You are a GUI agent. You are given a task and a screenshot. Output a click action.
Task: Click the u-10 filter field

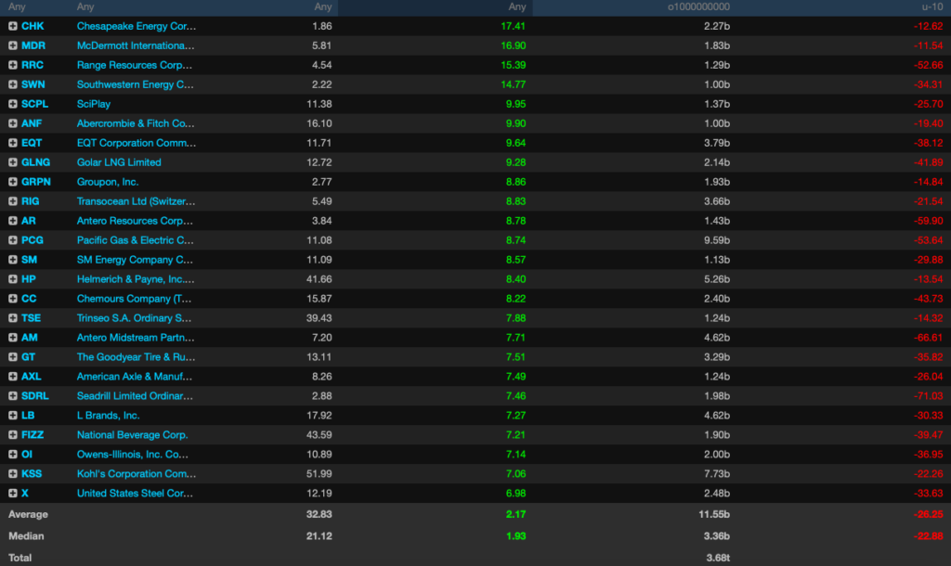pyautogui.click(x=932, y=6)
